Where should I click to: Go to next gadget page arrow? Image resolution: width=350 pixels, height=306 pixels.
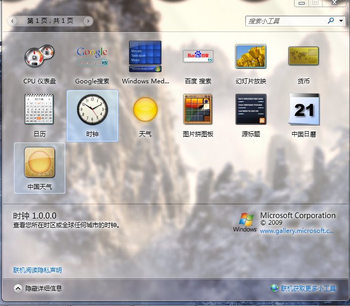tap(88, 21)
